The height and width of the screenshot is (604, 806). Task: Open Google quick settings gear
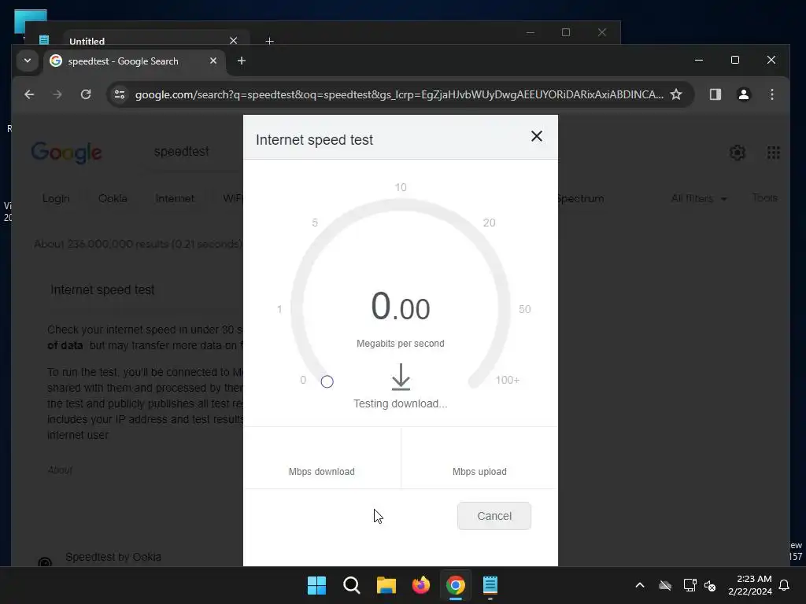[737, 152]
